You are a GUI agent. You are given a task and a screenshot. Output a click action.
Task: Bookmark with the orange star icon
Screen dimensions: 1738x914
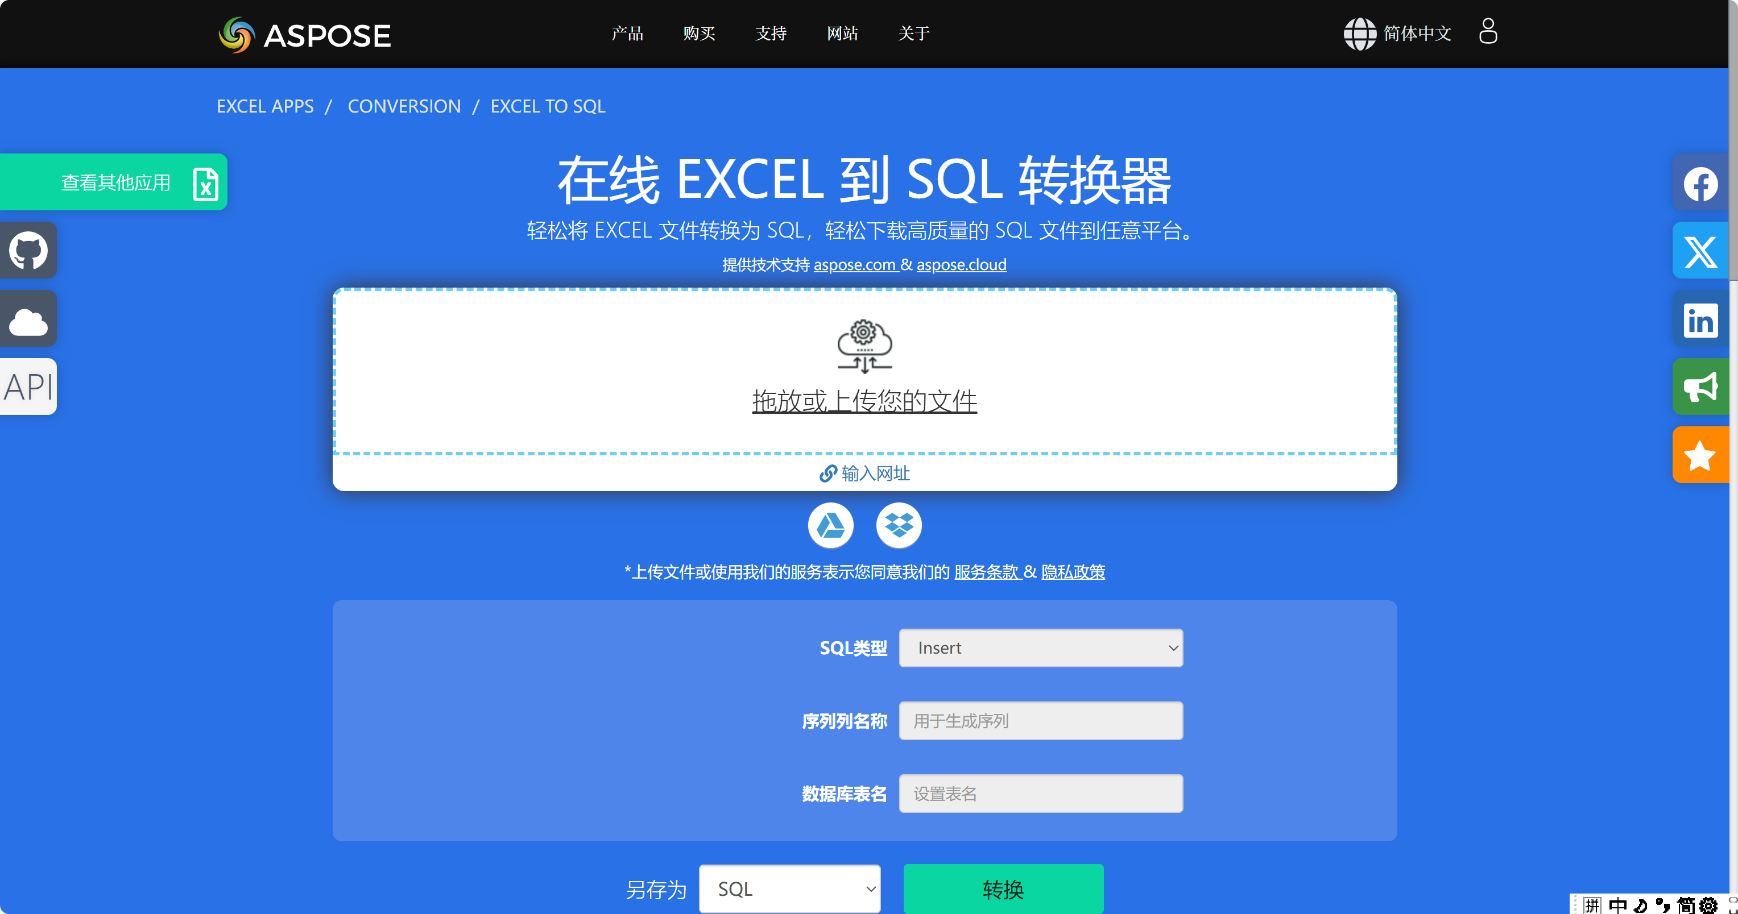(x=1699, y=455)
